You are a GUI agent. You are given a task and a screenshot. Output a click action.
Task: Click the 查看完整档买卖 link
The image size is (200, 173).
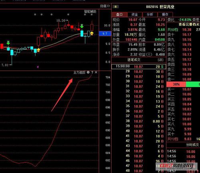[x=189, y=24]
